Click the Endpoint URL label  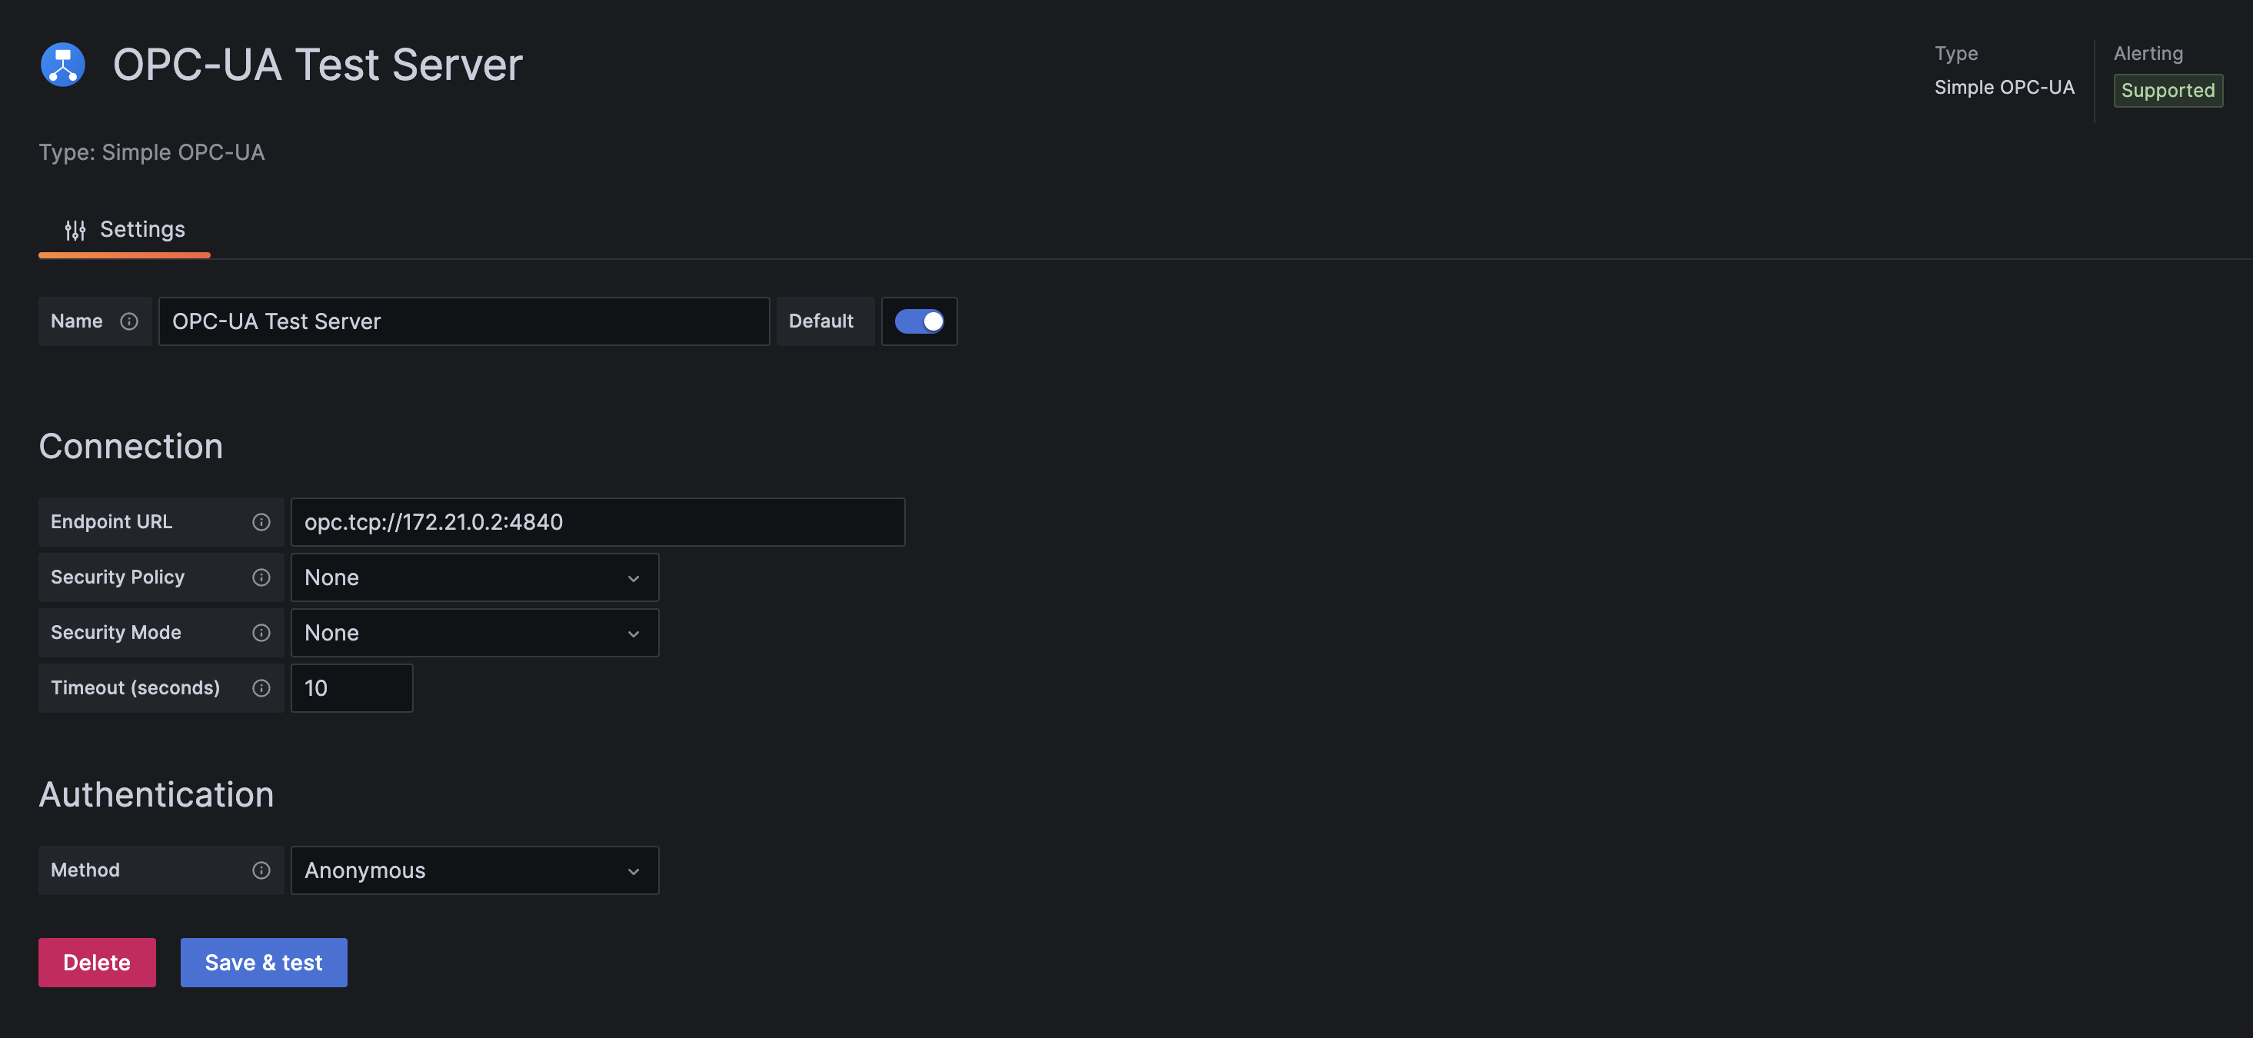[111, 522]
